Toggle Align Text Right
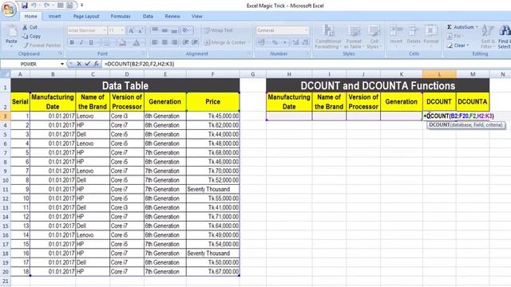511x287 pixels. [x=174, y=42]
